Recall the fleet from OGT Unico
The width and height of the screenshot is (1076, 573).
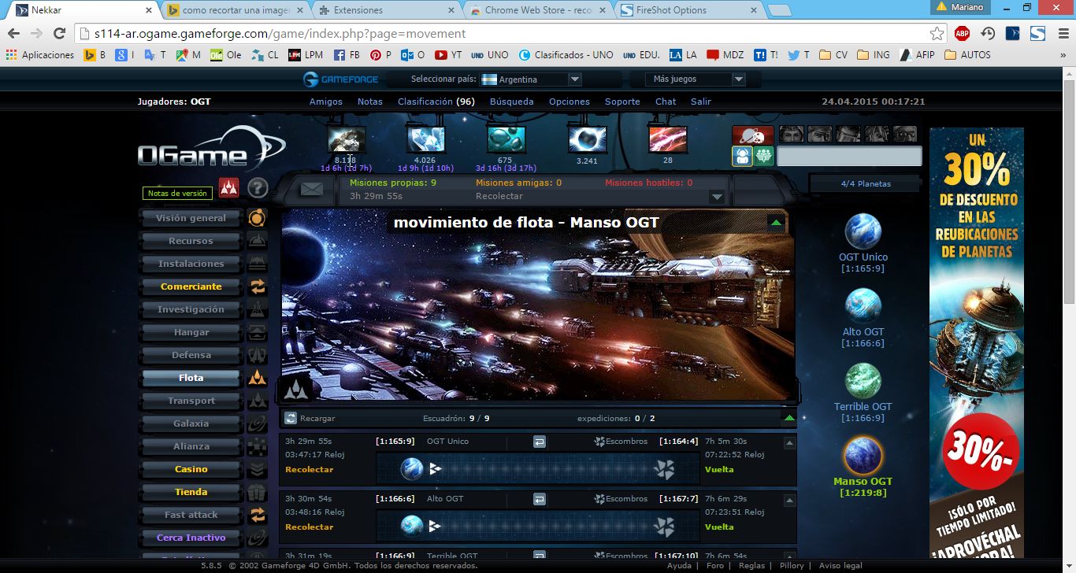click(x=540, y=442)
